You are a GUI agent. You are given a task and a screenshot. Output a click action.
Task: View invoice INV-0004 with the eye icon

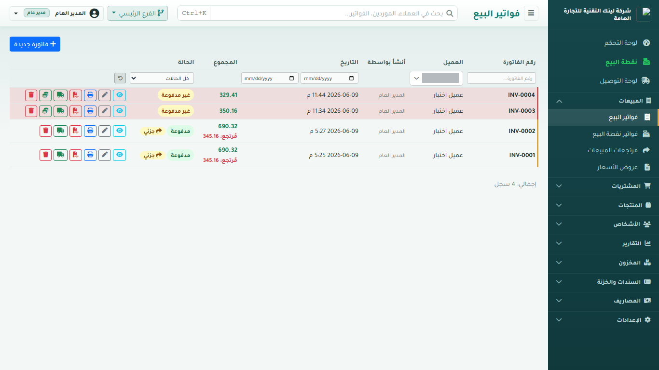click(119, 95)
